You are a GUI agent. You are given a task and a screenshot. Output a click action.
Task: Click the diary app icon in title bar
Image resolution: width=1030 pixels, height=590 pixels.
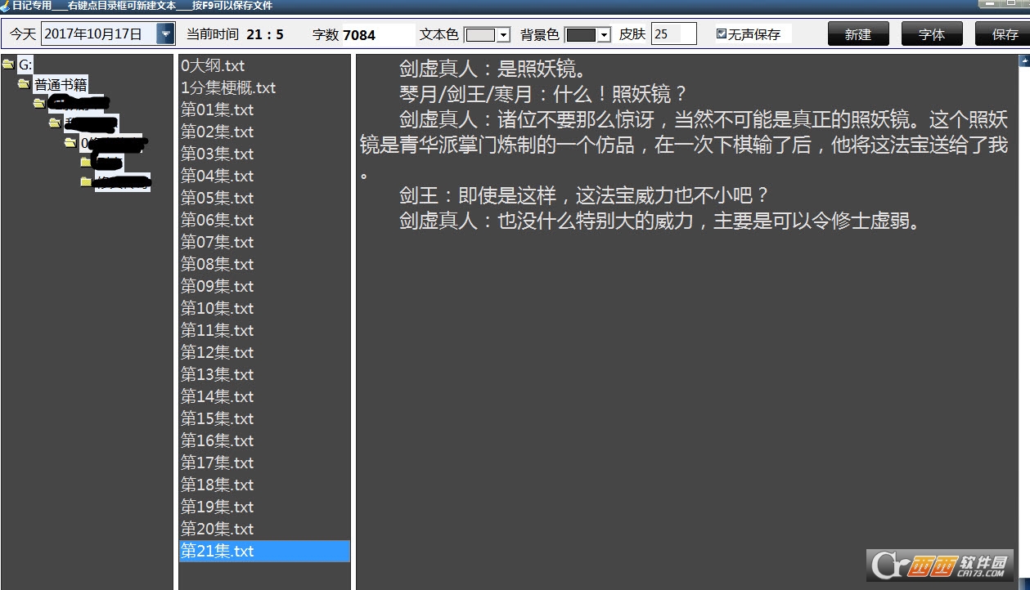(x=6, y=6)
